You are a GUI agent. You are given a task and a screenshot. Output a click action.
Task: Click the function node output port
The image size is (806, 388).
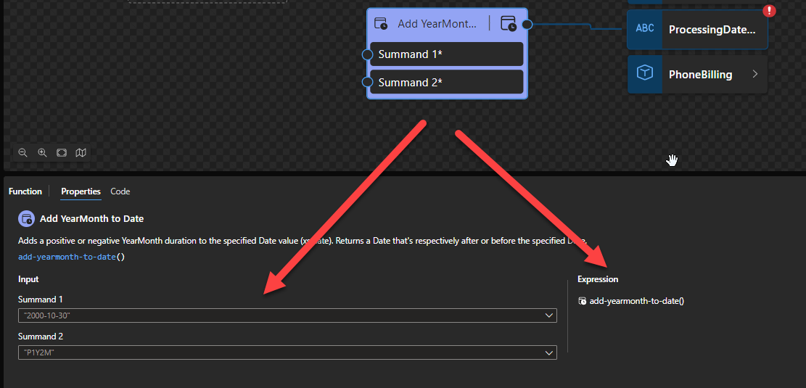click(x=527, y=24)
